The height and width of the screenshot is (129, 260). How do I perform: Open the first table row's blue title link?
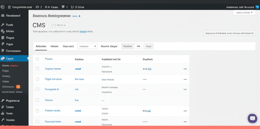(53, 69)
